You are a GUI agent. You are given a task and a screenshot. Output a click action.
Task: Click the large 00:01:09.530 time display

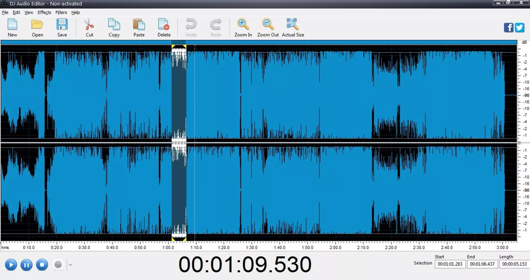coord(245,265)
